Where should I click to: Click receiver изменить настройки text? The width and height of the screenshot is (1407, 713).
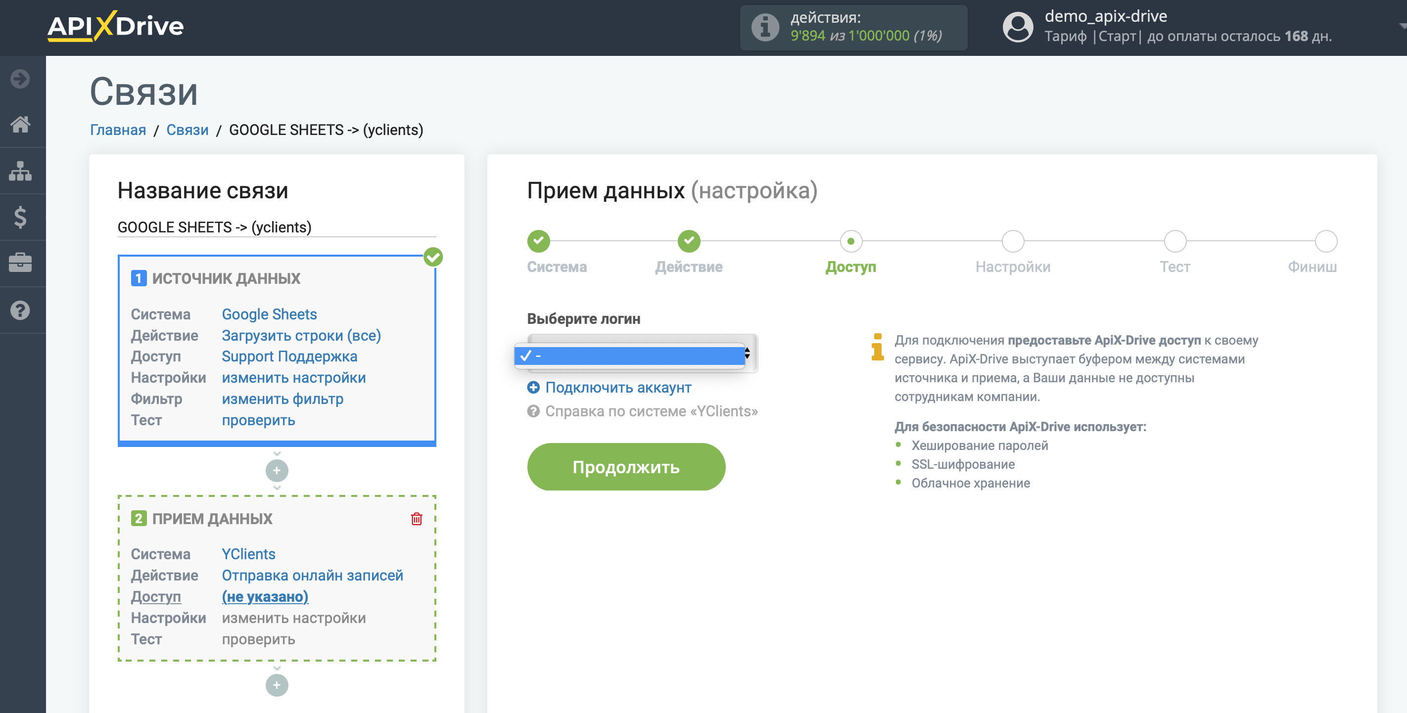pyautogui.click(x=294, y=618)
